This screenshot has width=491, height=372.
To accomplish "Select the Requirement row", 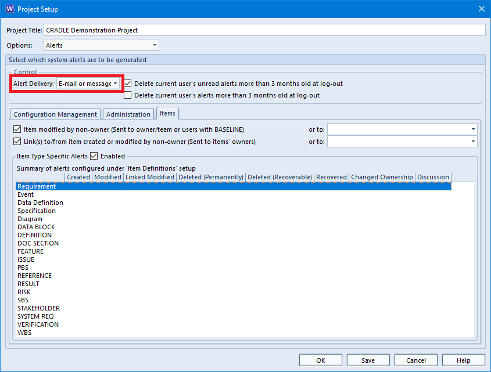I will coord(234,186).
